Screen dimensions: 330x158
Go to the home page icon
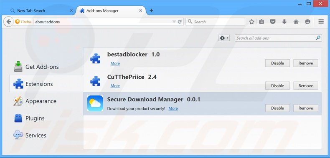click(x=296, y=22)
